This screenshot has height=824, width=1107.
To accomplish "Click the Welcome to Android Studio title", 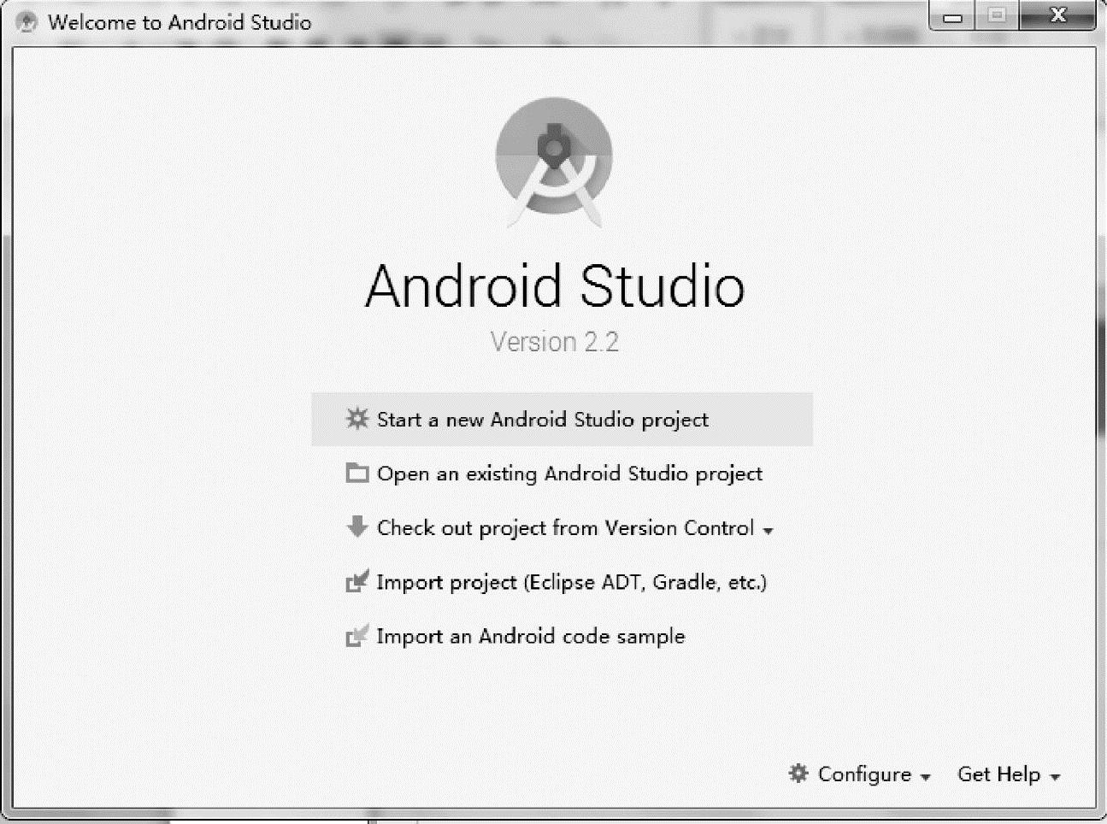I will [180, 22].
